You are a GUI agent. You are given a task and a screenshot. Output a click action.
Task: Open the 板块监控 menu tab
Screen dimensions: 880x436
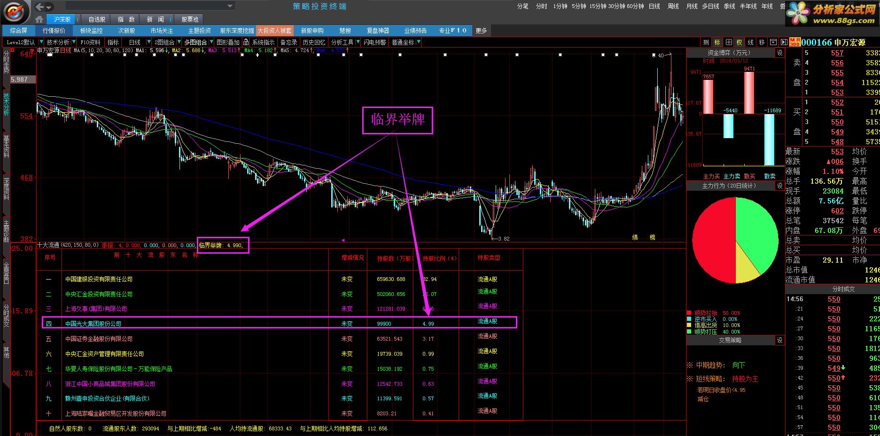91,31
